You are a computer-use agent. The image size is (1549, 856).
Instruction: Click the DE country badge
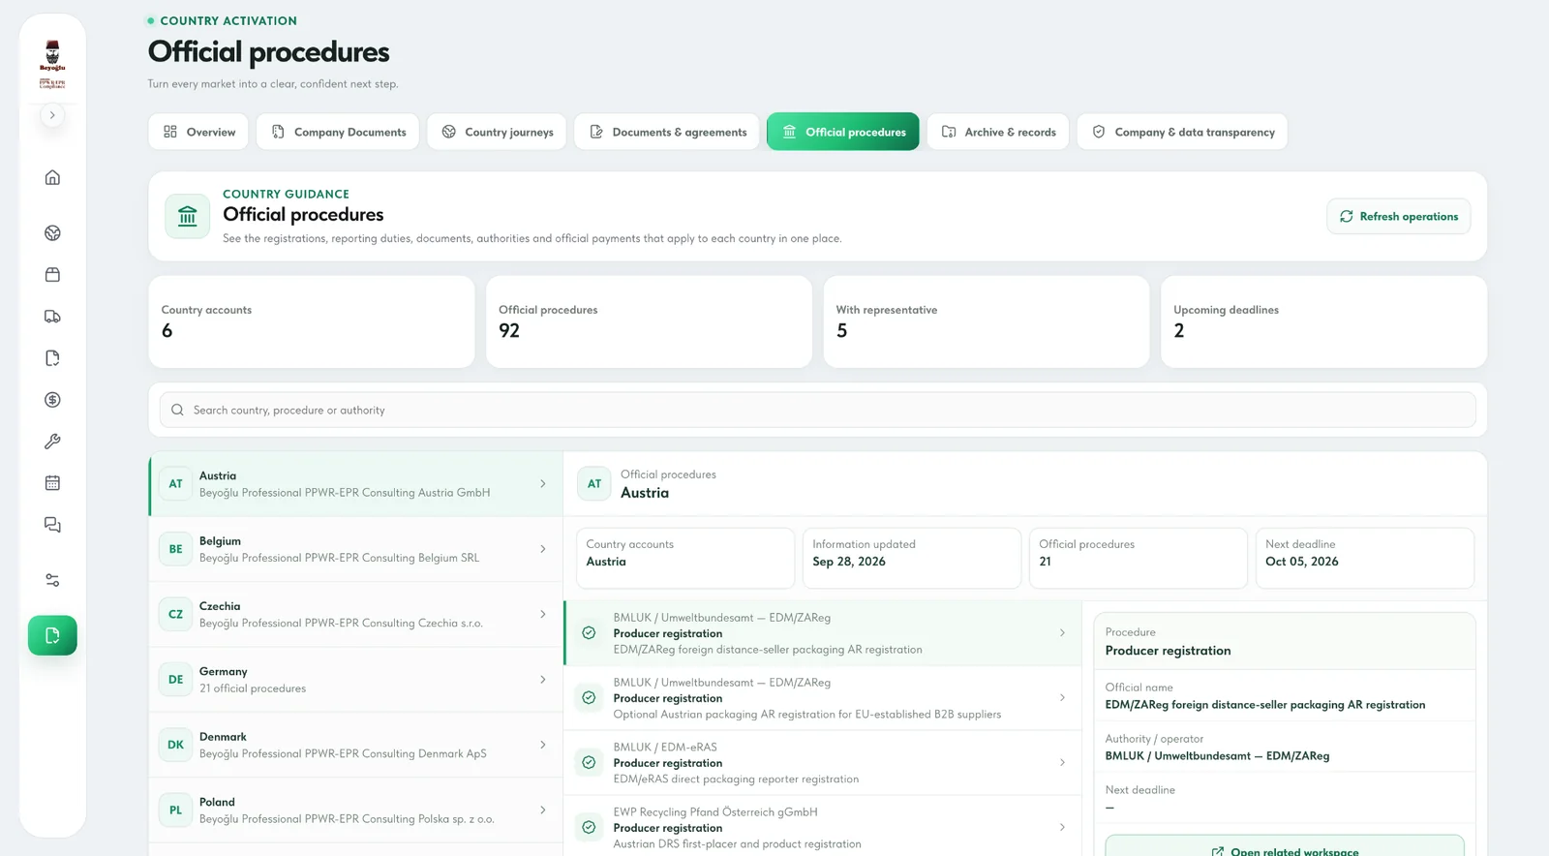(175, 680)
